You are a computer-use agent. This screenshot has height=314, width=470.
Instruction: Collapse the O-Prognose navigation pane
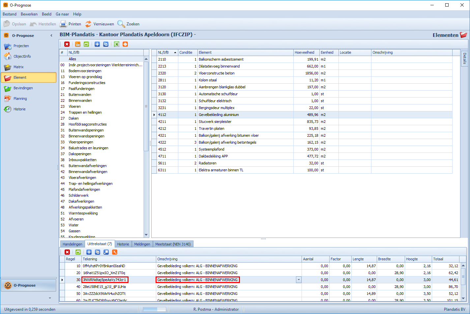pyautogui.click(x=51, y=36)
